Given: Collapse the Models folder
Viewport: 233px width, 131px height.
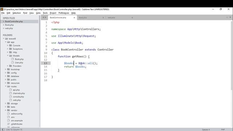Looking at the screenshot, I should pyautogui.click(x=8, y=56).
